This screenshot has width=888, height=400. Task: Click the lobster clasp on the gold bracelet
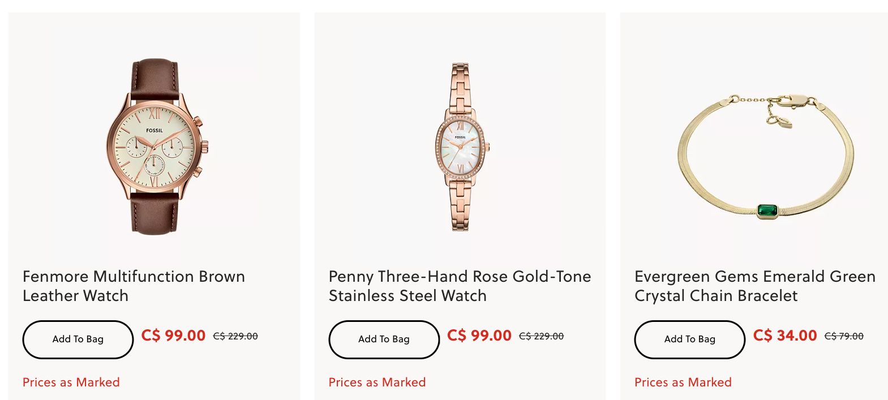coord(793,101)
